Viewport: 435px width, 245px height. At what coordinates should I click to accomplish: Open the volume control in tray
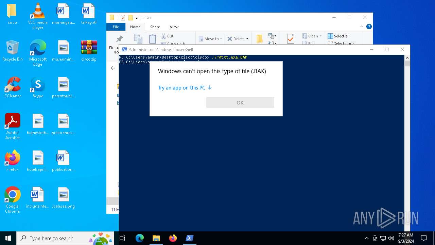tap(391, 238)
